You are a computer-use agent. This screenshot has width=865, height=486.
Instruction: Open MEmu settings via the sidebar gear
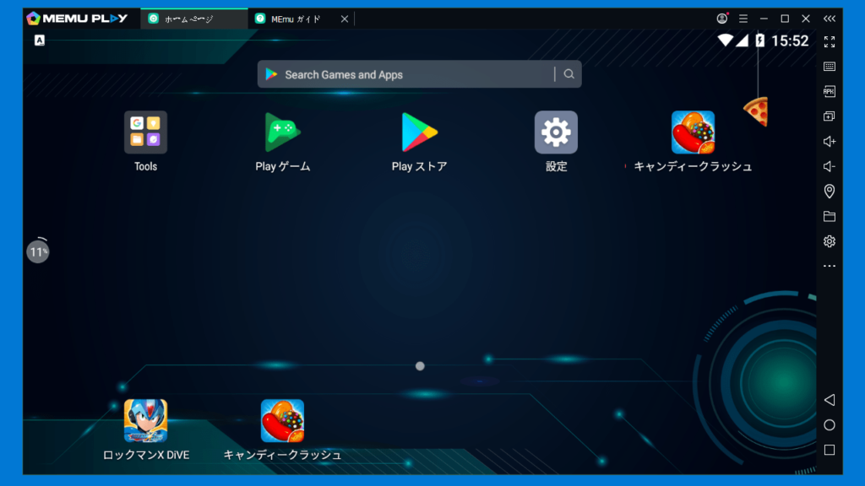[830, 242]
